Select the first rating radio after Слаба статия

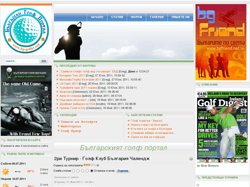coord(73,171)
